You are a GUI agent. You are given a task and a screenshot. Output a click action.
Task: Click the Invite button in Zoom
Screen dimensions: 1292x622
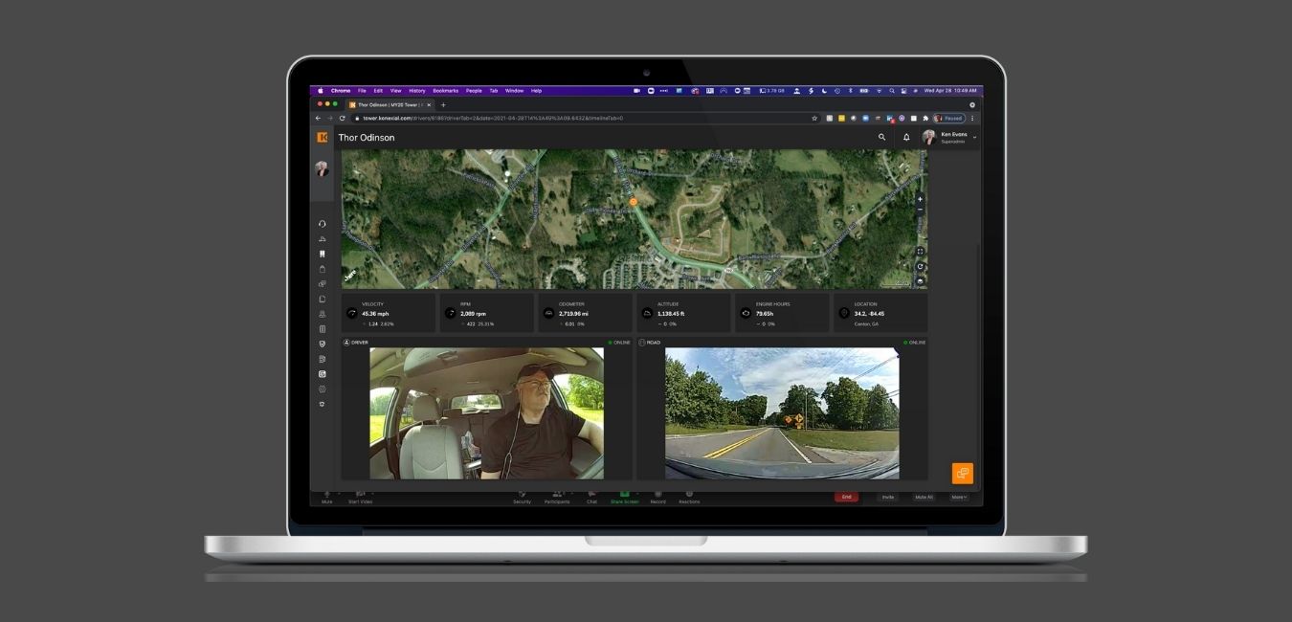click(x=888, y=497)
